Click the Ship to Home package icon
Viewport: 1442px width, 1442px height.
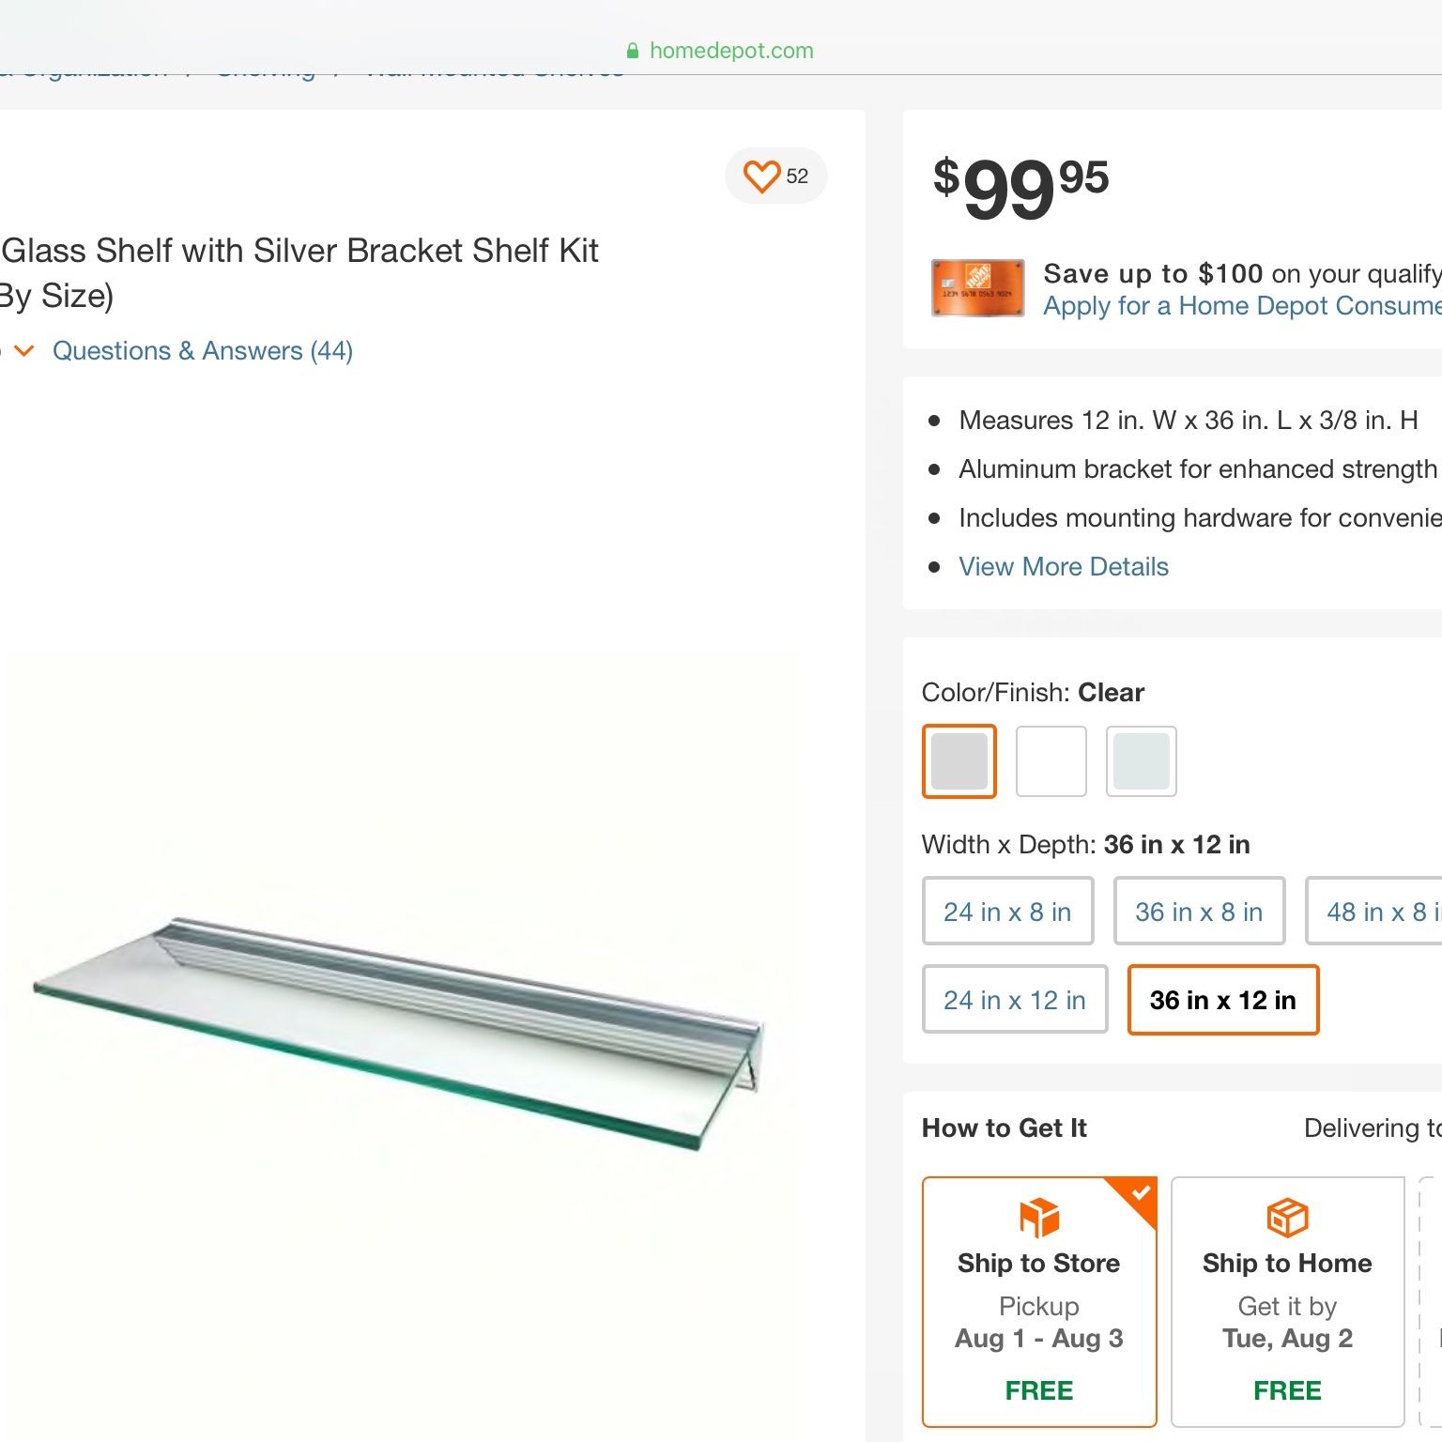(x=1287, y=1218)
